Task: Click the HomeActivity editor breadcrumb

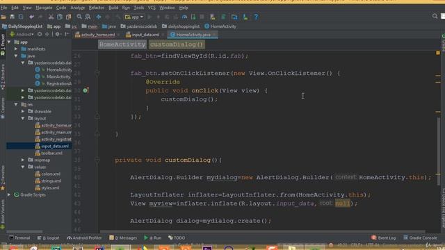Action: point(122,44)
